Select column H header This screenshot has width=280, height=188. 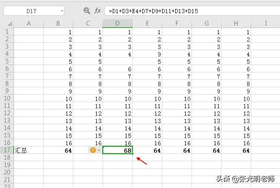click(x=236, y=23)
